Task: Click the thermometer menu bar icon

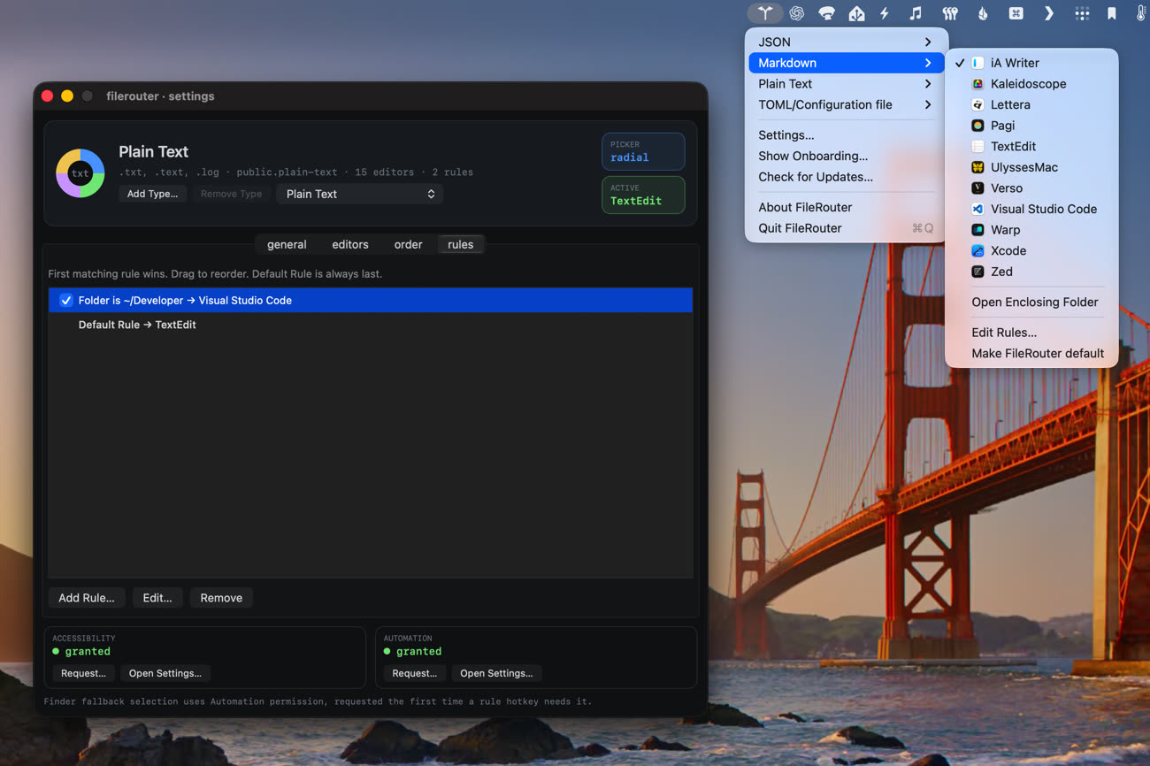Action: coord(1141,13)
